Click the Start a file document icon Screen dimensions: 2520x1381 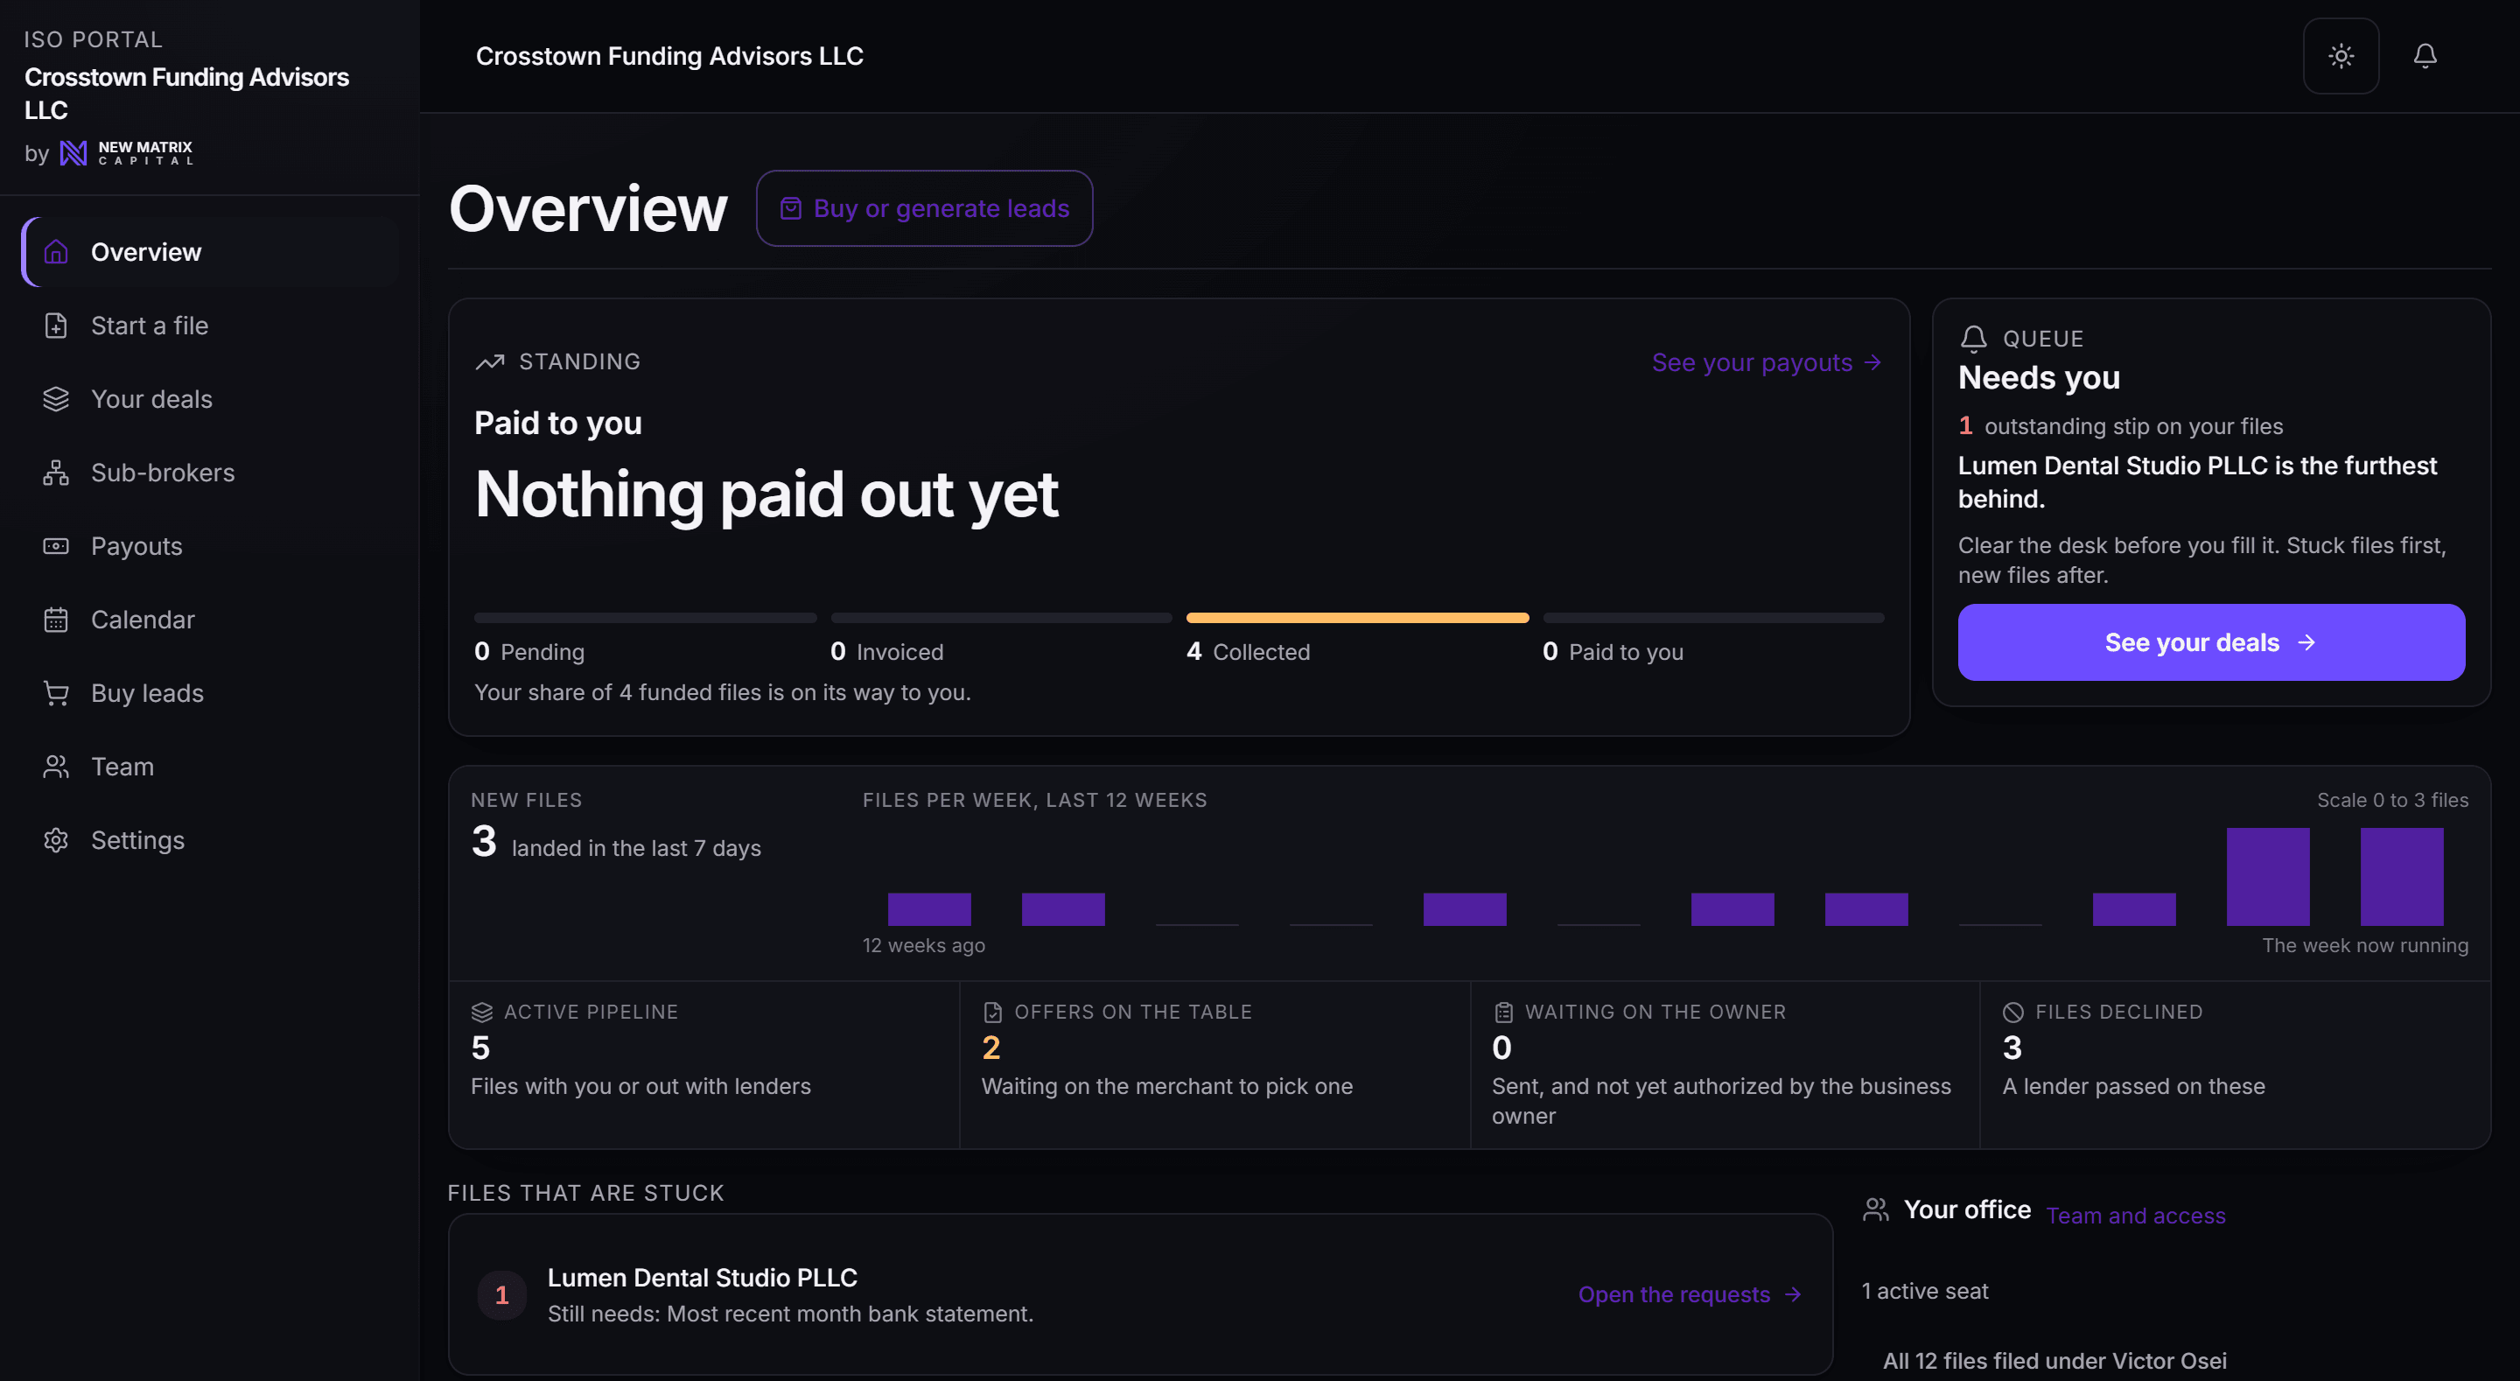(x=56, y=325)
